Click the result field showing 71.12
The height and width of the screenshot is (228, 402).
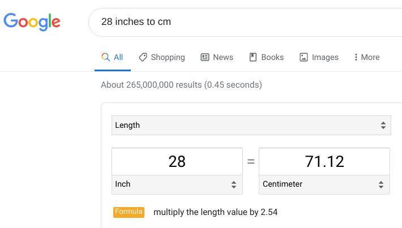click(324, 162)
